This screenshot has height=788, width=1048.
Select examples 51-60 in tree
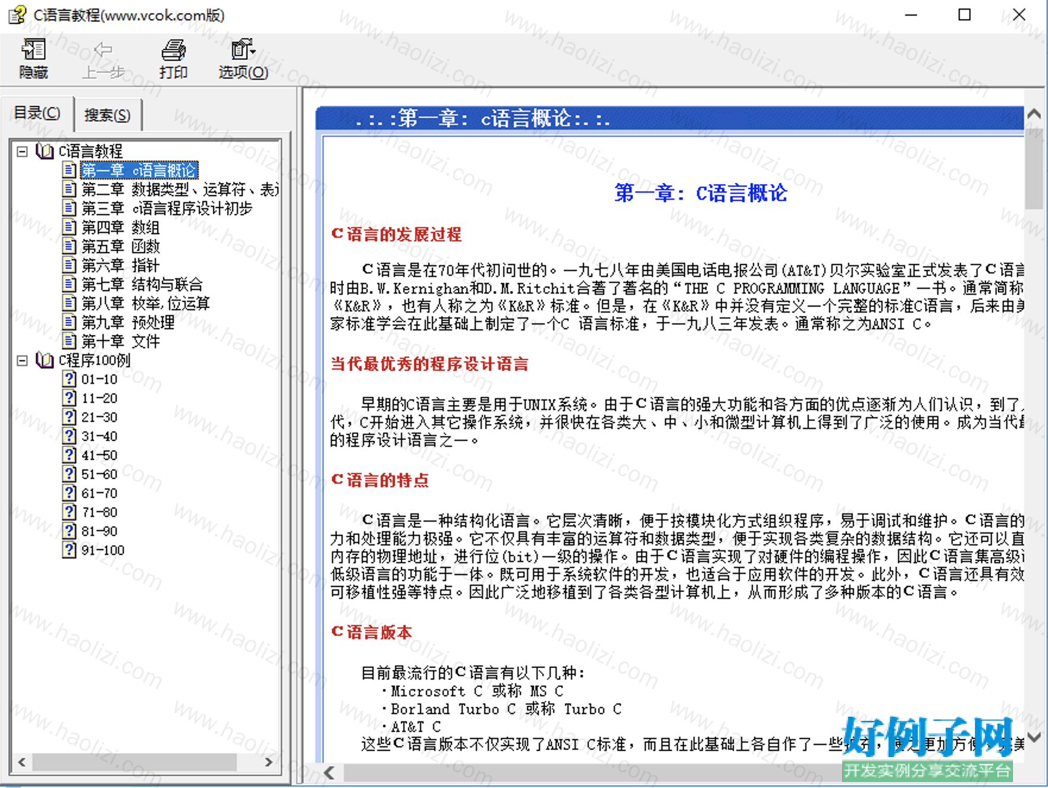coord(99,474)
